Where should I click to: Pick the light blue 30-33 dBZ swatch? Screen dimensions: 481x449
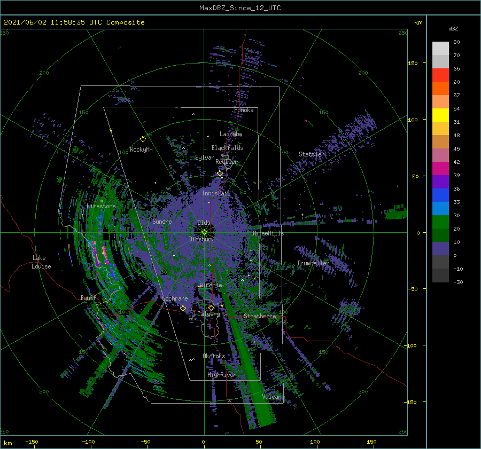click(x=440, y=209)
